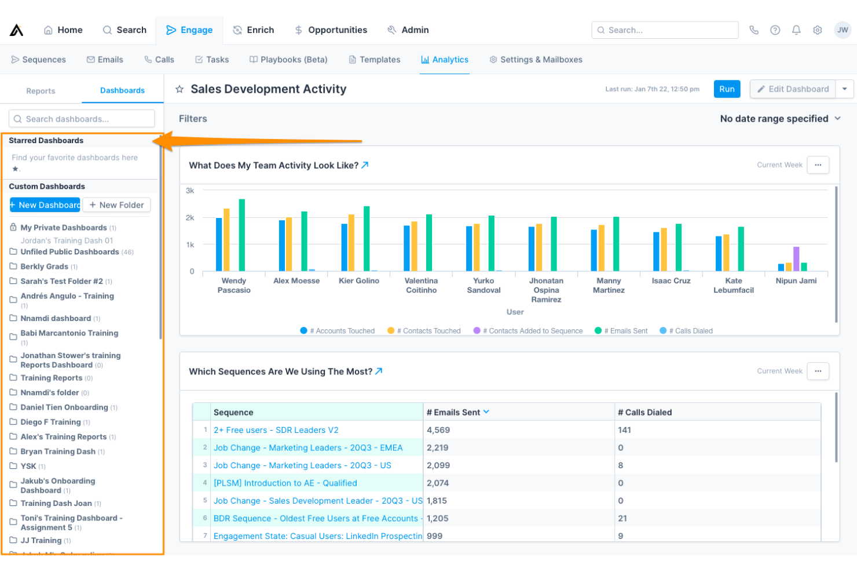Switch to the Tasks tab

212,60
